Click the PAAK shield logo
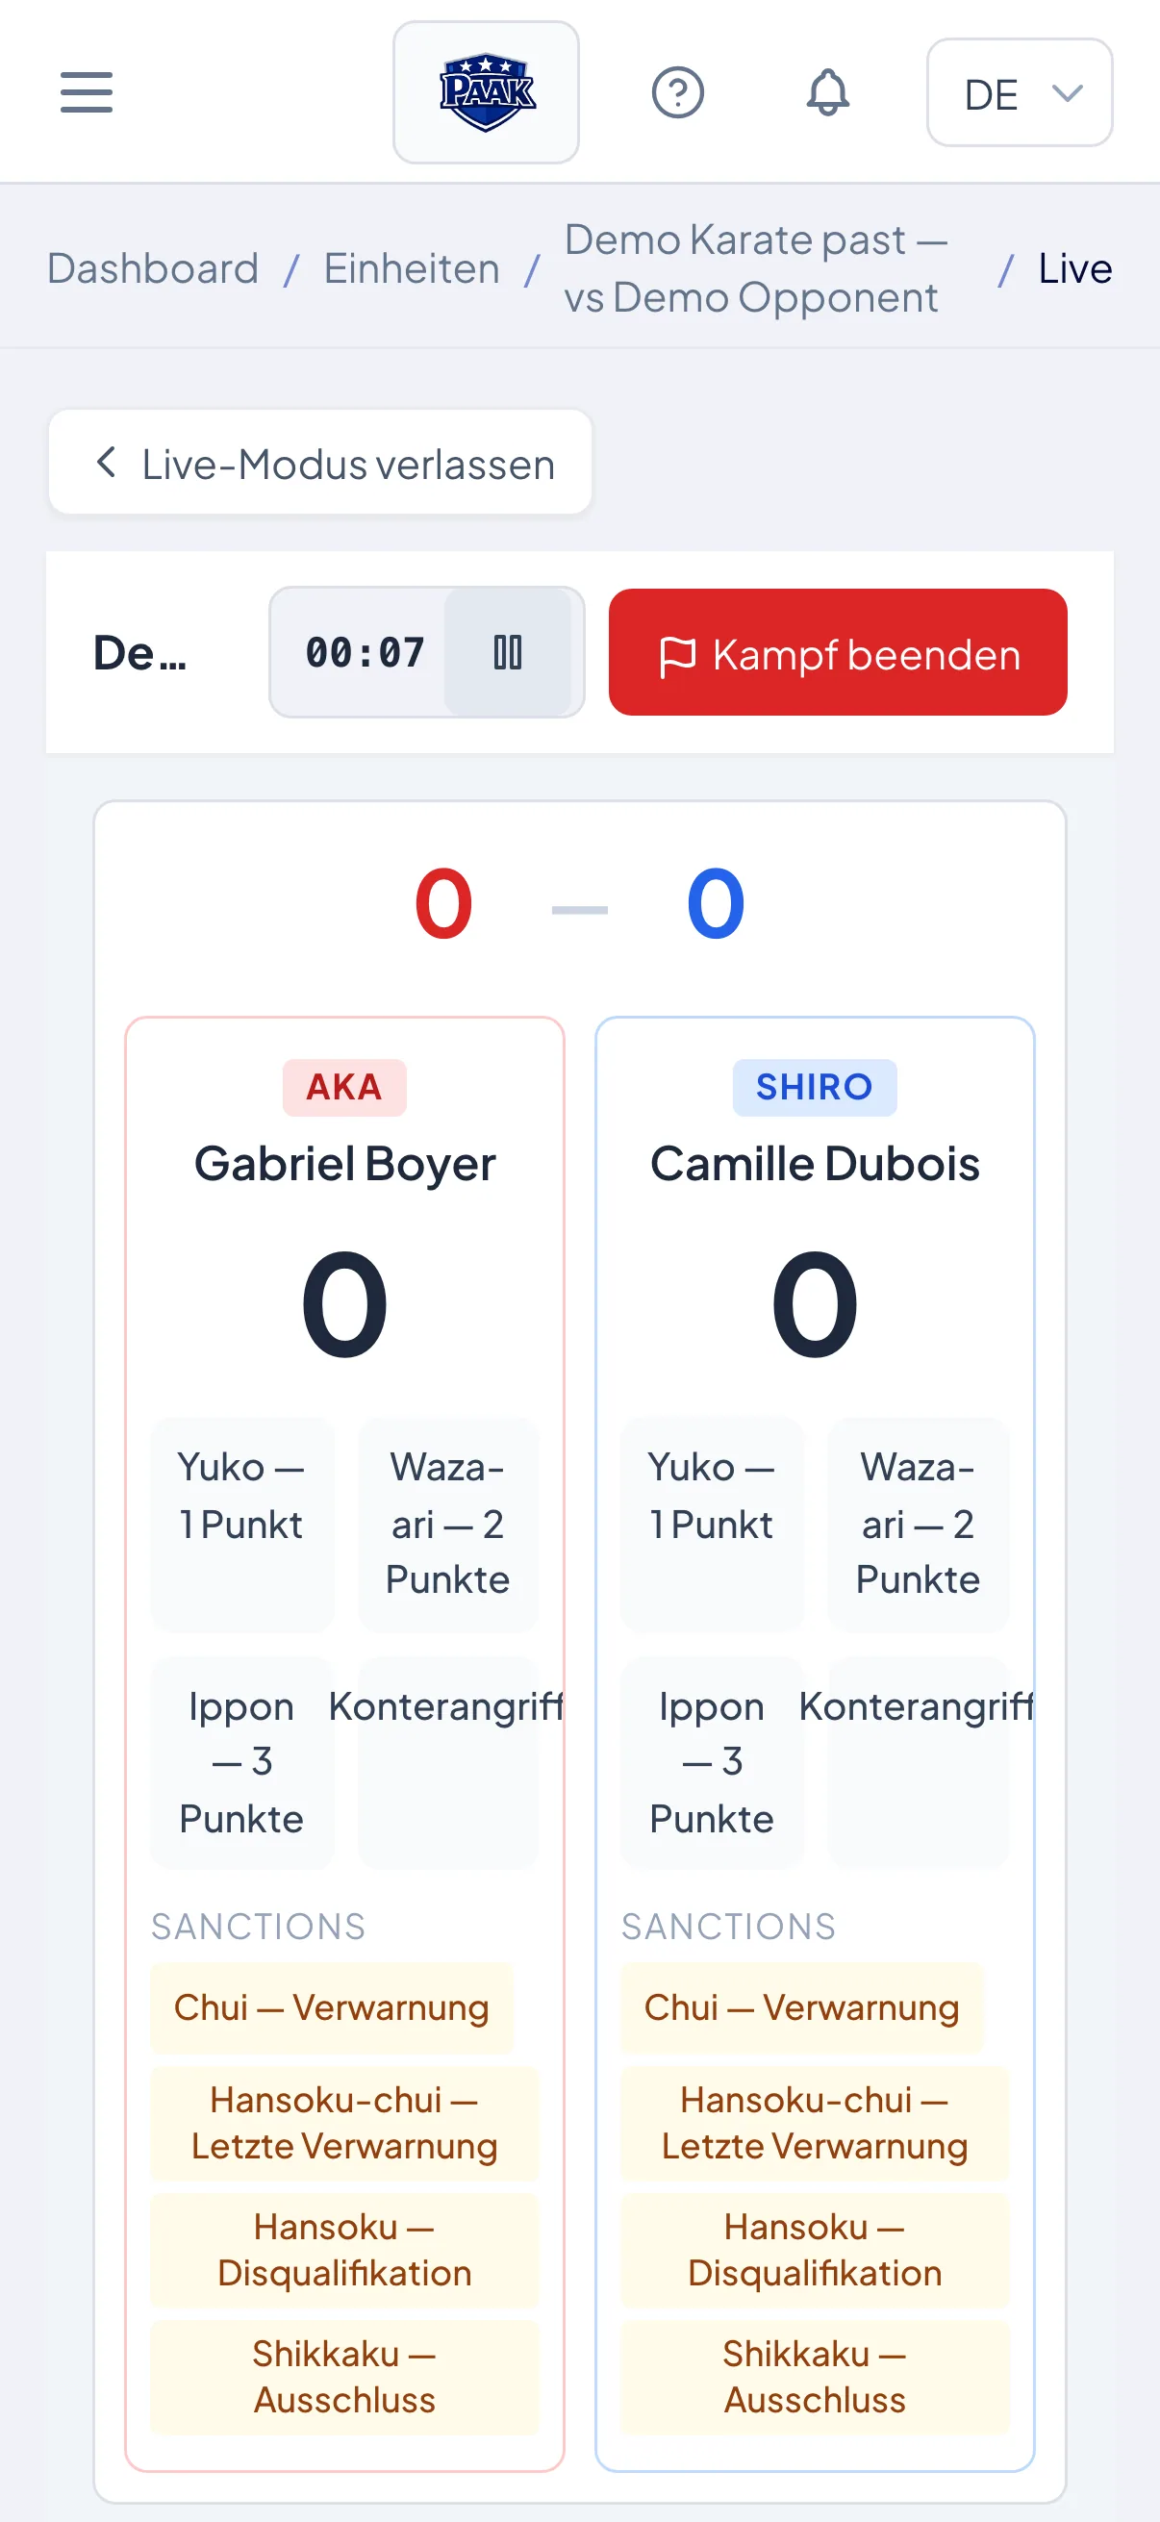Image resolution: width=1160 pixels, height=2522 pixels. click(486, 92)
